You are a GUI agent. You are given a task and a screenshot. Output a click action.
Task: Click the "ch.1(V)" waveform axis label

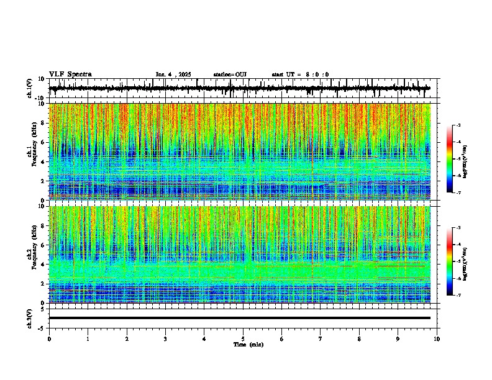(x=30, y=88)
